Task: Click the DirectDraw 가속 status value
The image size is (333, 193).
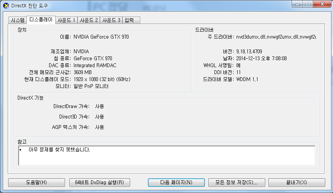Action: (x=100, y=106)
